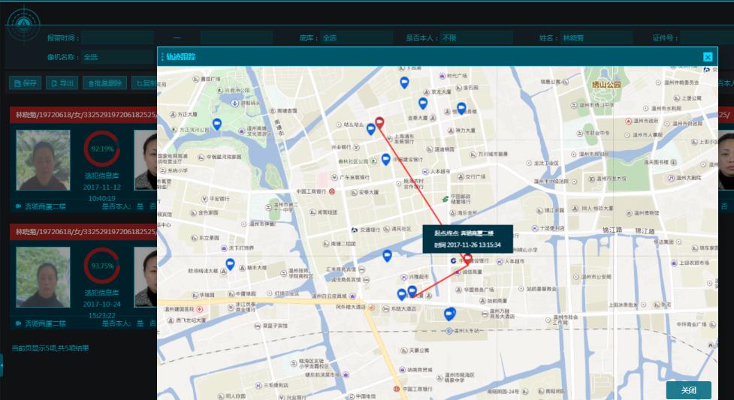Click red track marker near 上海浦东发展银行
734x400 pixels.
(x=379, y=122)
